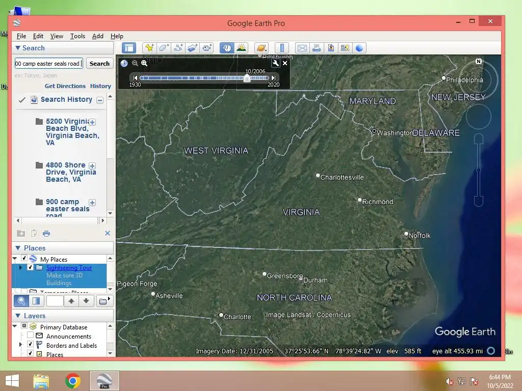Screen dimensions: 522x391
Task: Expand Borders and Labels layer tree
Action: [20, 345]
